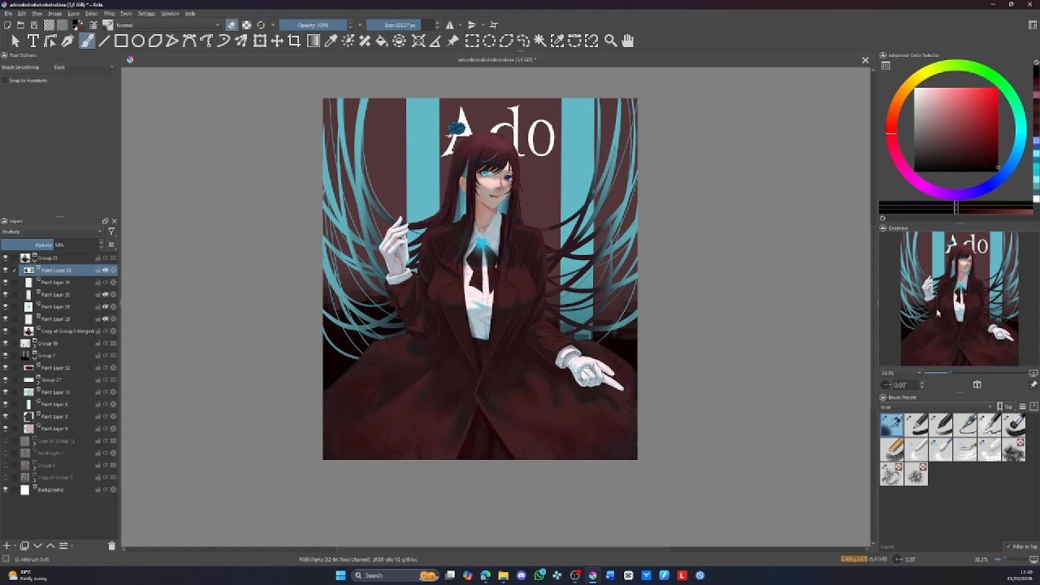Select the Freehand Brush tool

(87, 41)
